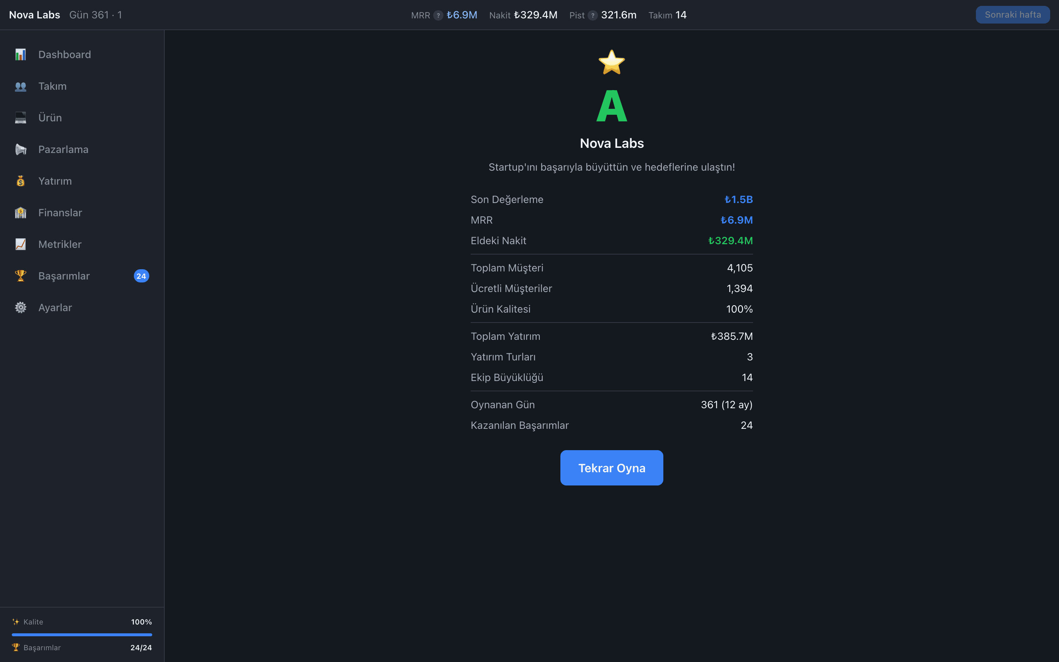Click the Yatırım Turları value 3

click(x=750, y=357)
